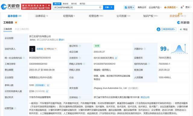
Task: Open the 基本信息 tab
Action: [x=14, y=16]
